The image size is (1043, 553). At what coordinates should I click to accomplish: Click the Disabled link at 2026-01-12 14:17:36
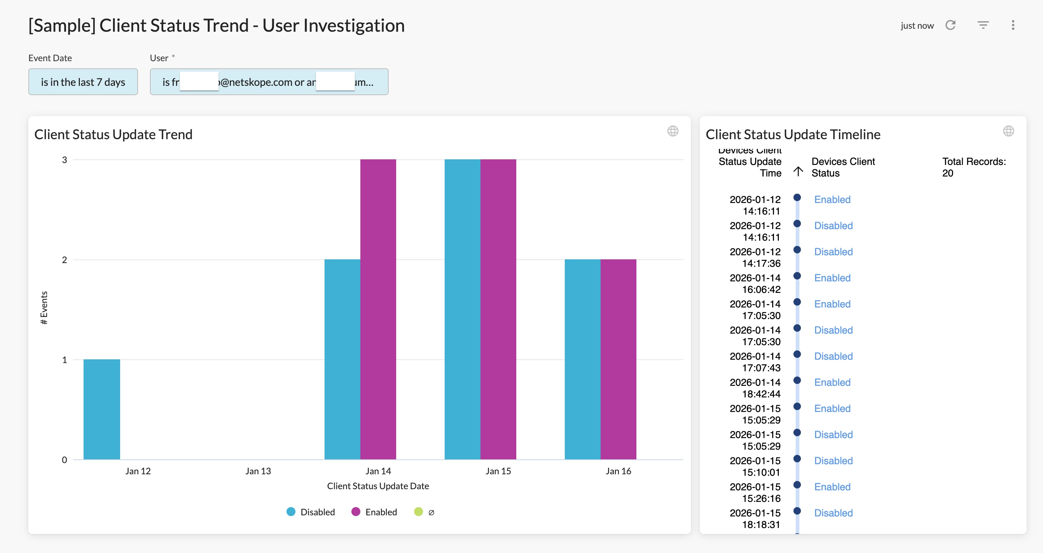pyautogui.click(x=833, y=251)
